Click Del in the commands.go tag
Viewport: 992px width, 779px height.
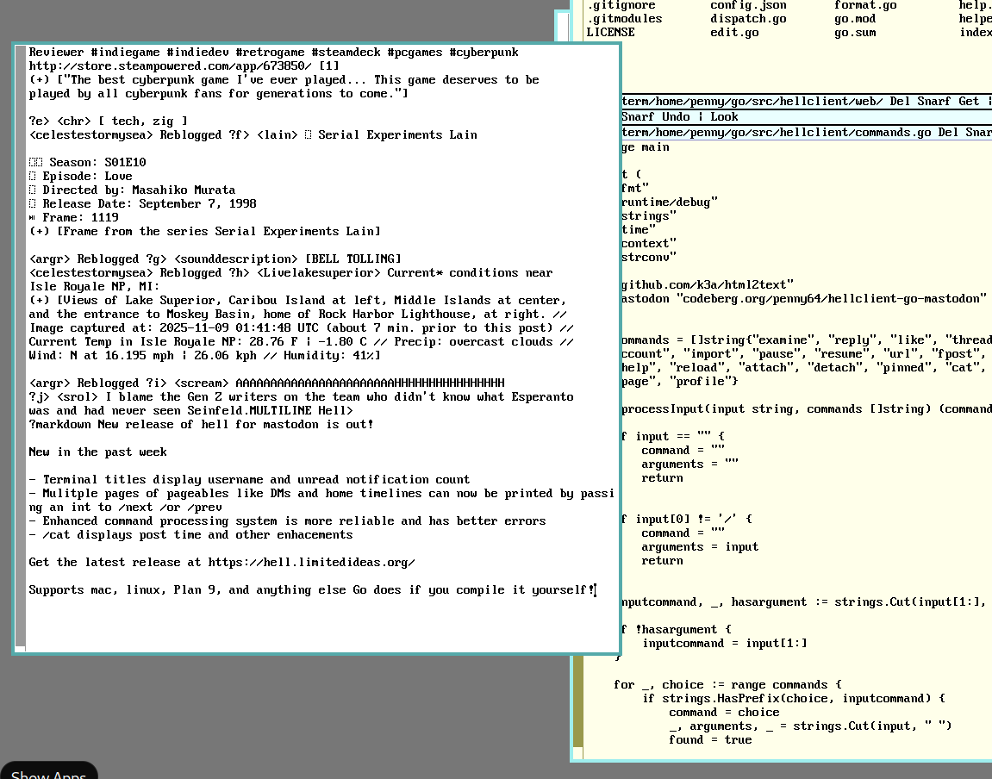pyautogui.click(x=948, y=133)
